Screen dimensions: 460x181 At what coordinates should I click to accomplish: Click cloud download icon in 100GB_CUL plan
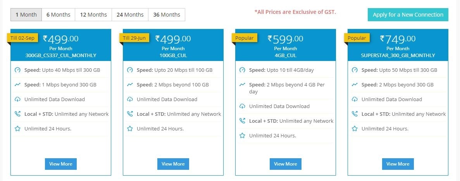coord(130,99)
